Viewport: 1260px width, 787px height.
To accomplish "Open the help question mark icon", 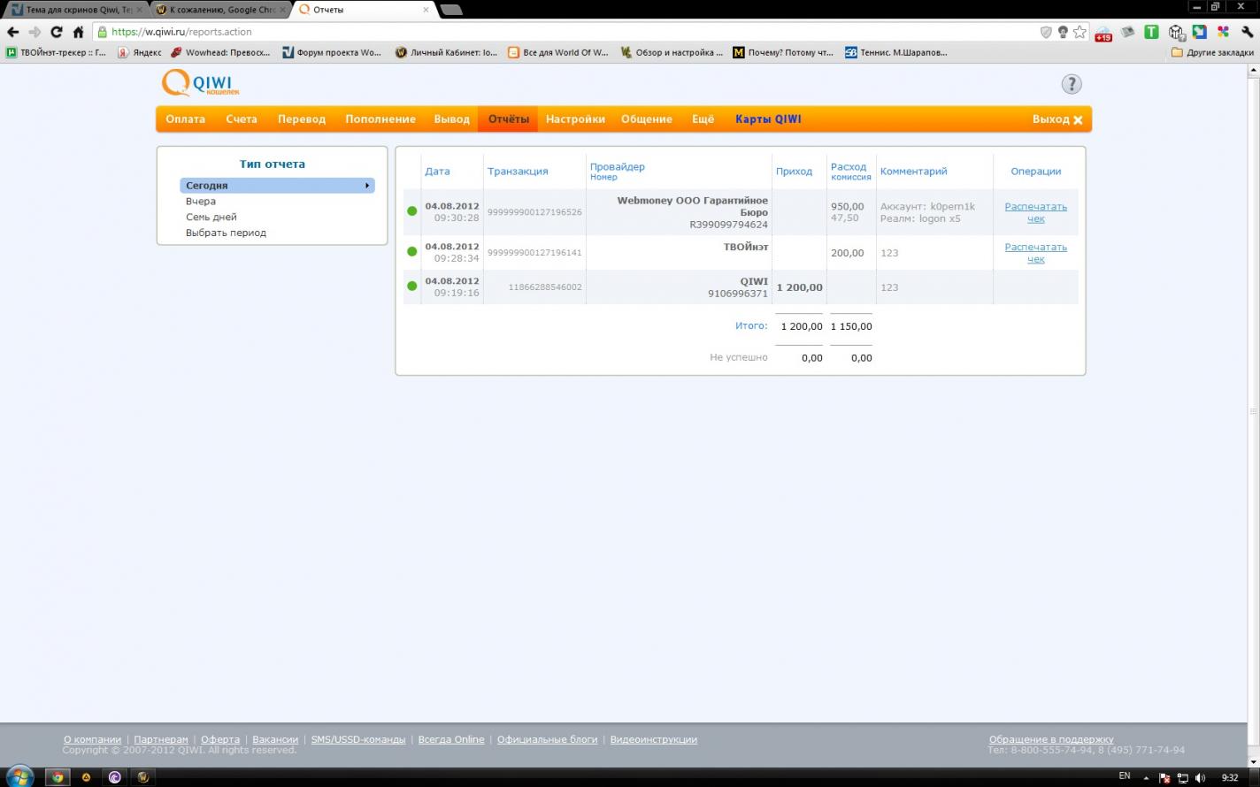I will 1071,84.
